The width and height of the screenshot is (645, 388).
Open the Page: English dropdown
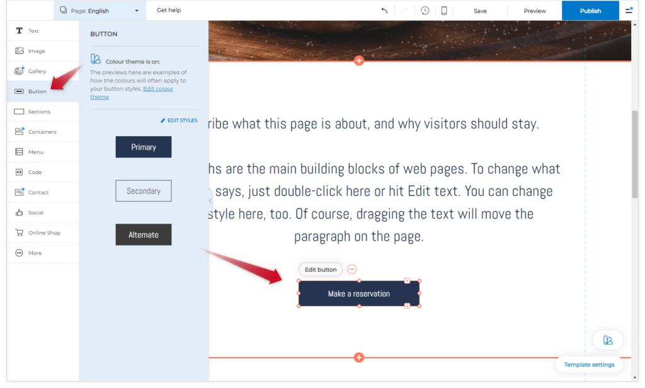(100, 11)
